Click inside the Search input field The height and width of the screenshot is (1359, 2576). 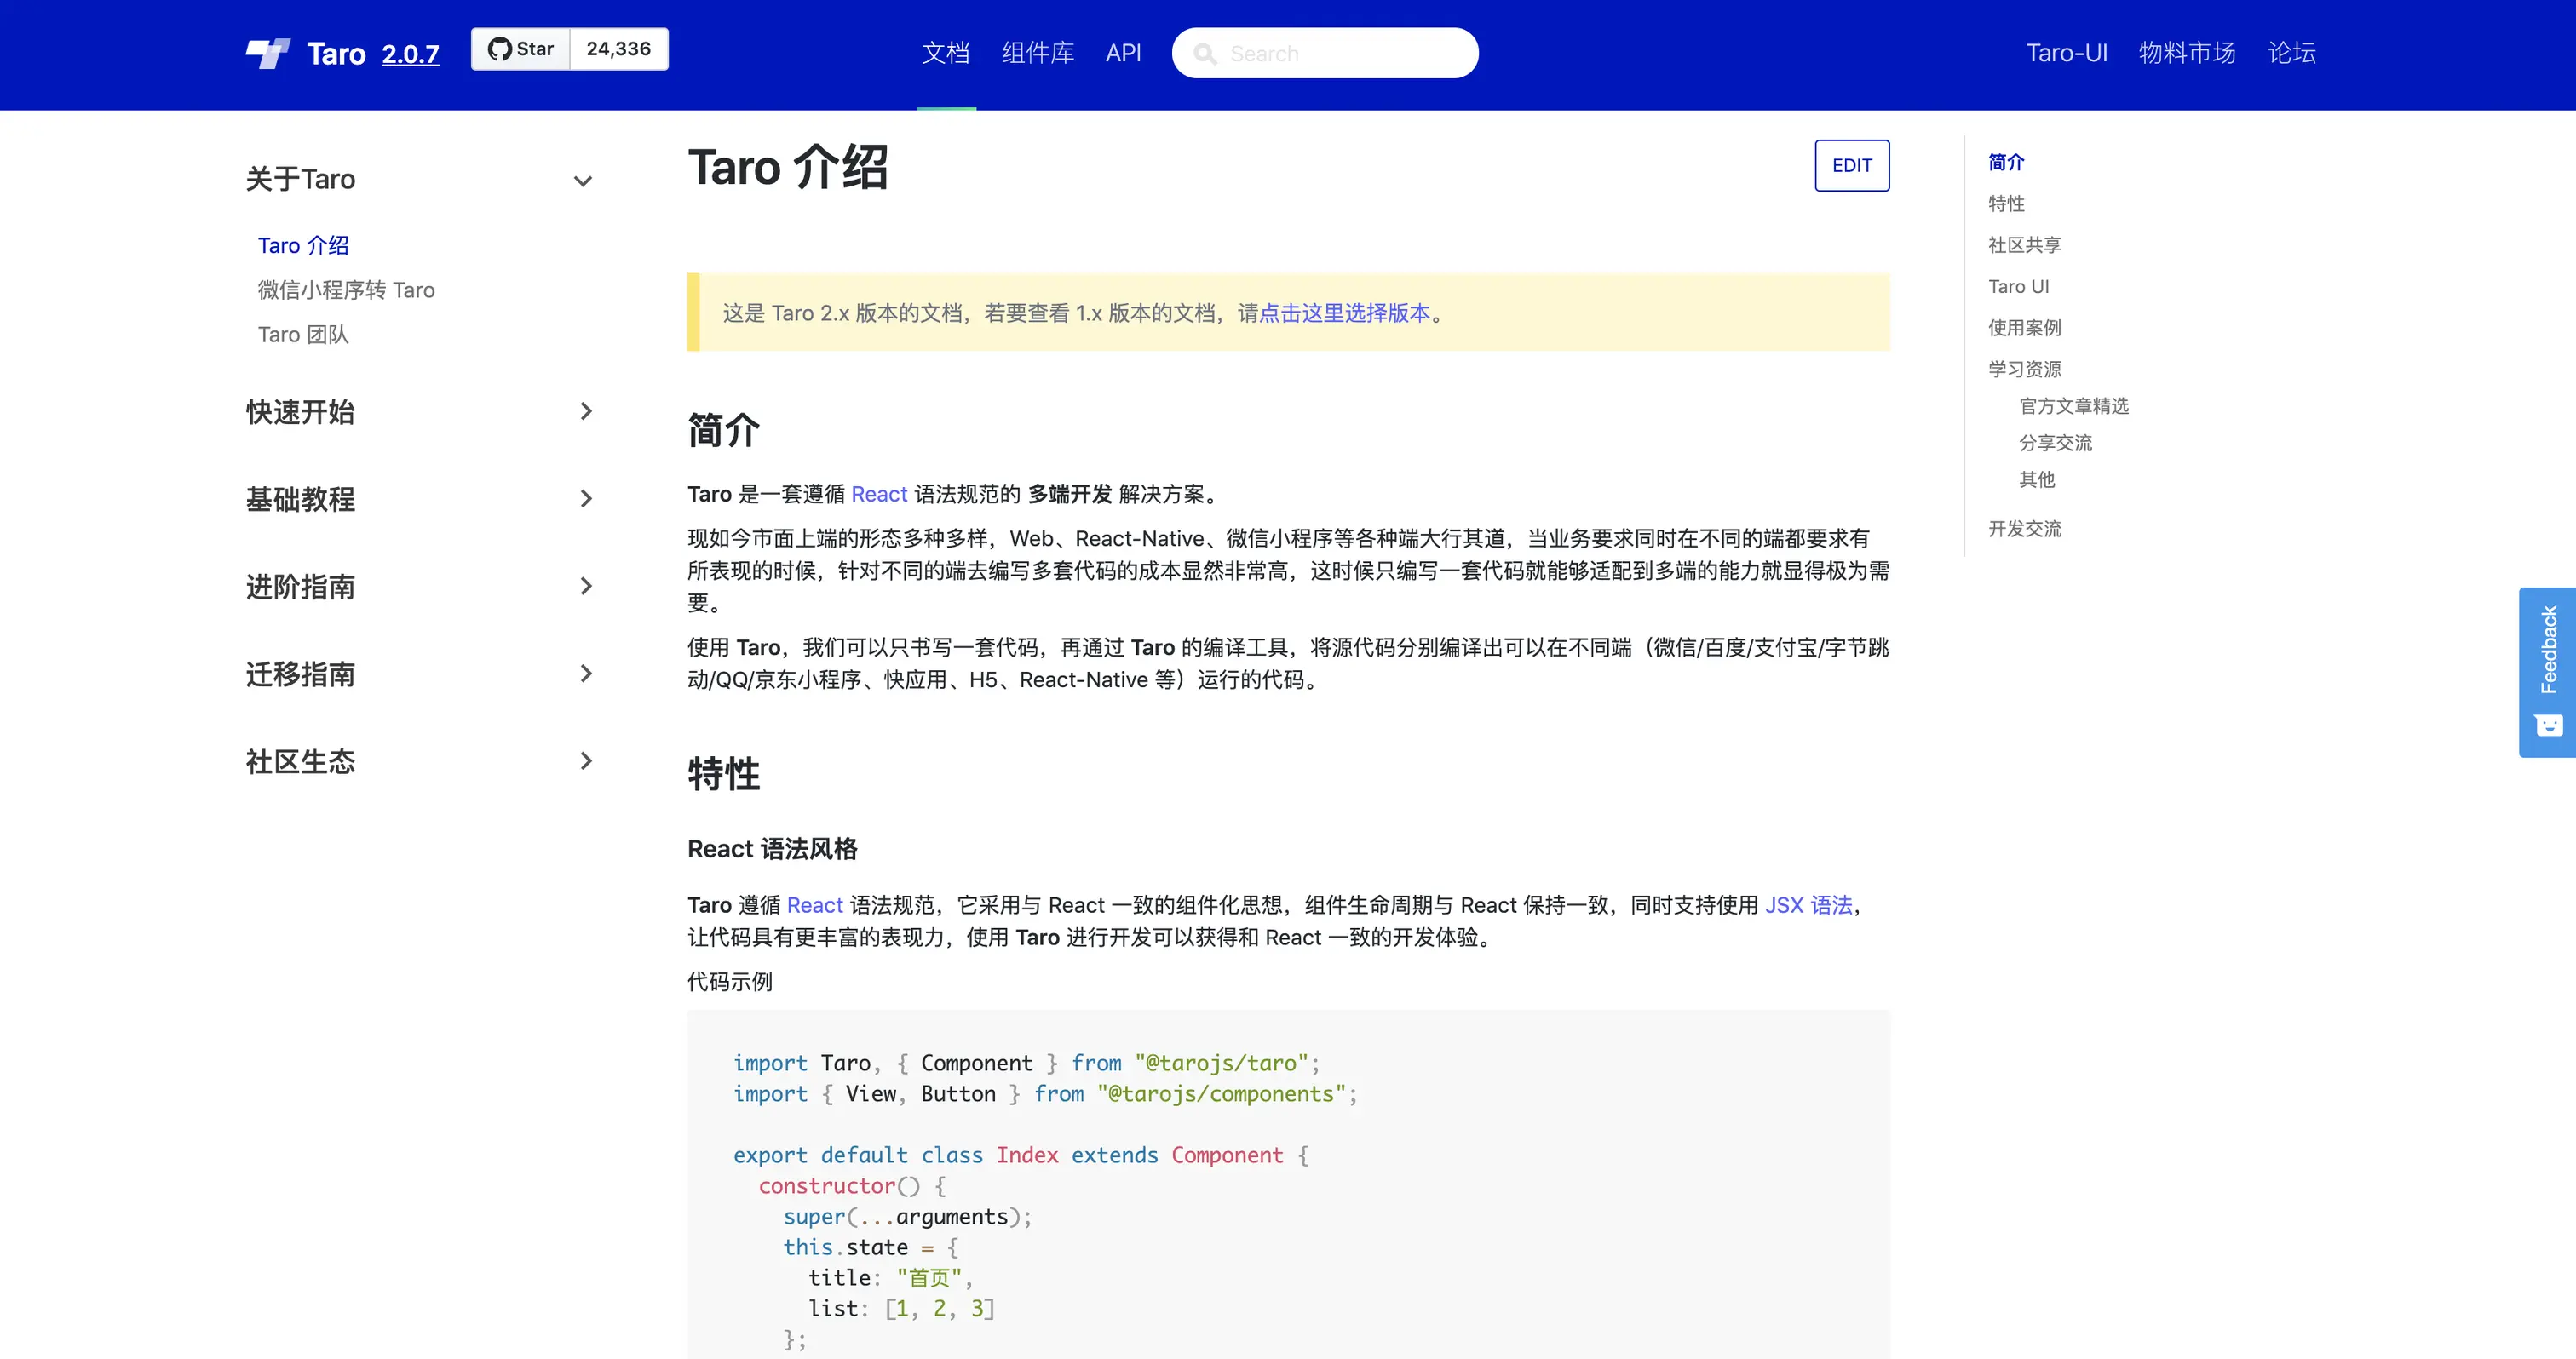(1330, 53)
